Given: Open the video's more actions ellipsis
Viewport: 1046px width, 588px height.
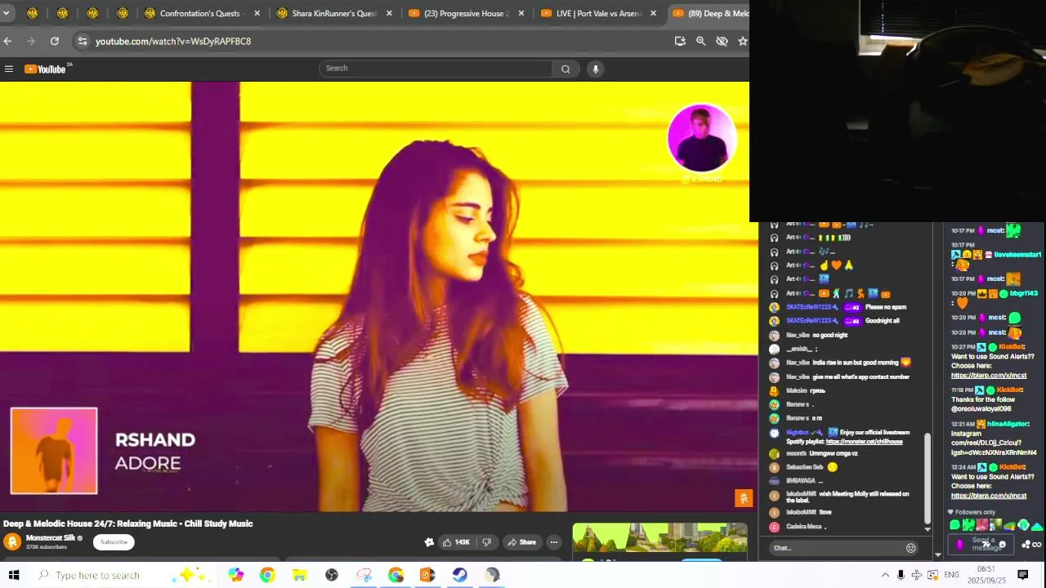Looking at the screenshot, I should coord(553,542).
